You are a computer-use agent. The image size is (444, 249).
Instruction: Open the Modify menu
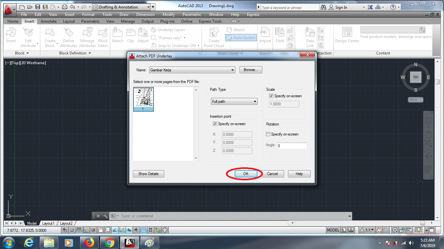tap(169, 15)
